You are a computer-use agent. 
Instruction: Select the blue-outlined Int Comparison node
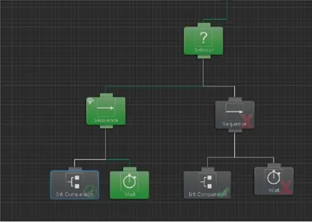click(74, 185)
